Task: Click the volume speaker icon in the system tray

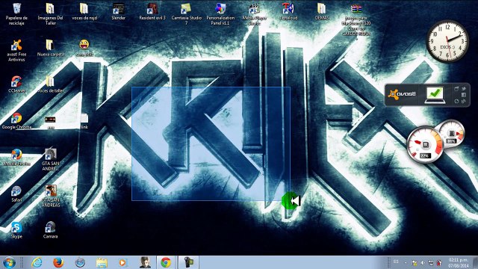Action: pyautogui.click(x=423, y=262)
